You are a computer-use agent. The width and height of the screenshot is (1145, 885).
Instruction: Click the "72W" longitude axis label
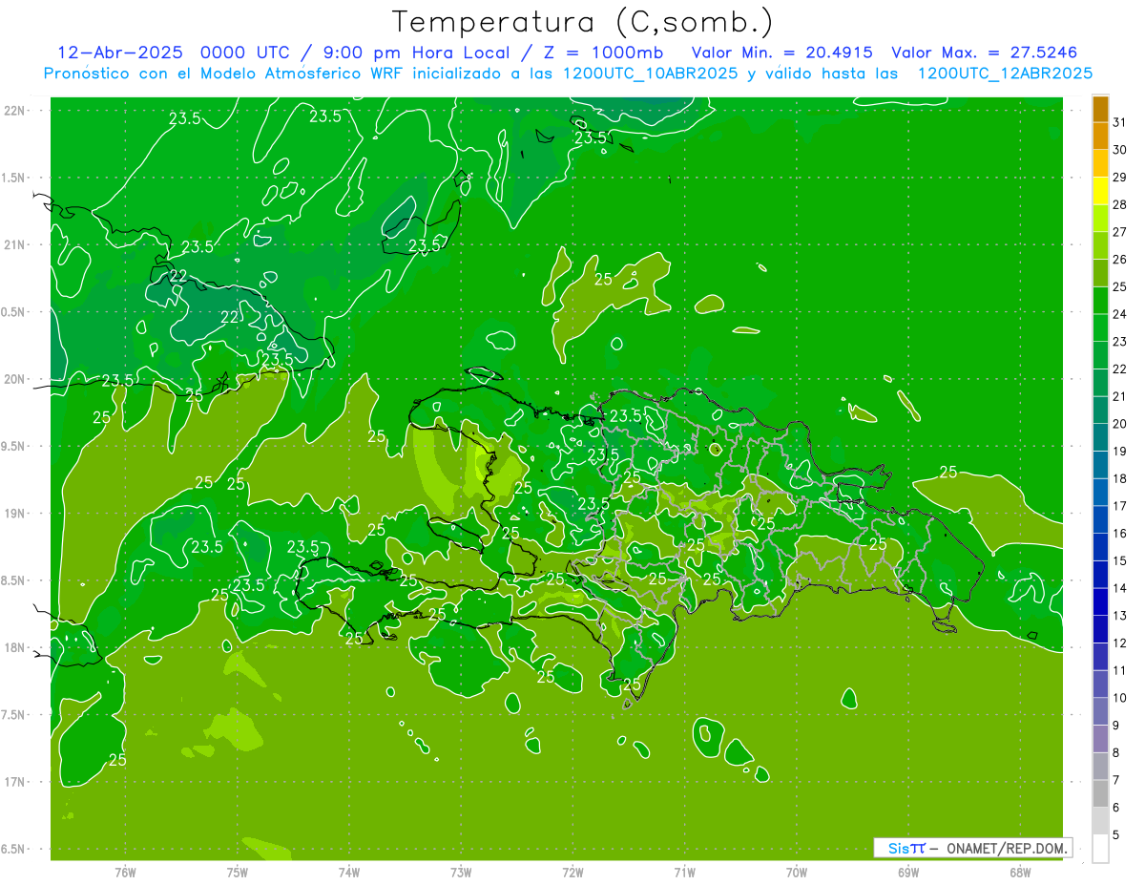[x=572, y=872]
